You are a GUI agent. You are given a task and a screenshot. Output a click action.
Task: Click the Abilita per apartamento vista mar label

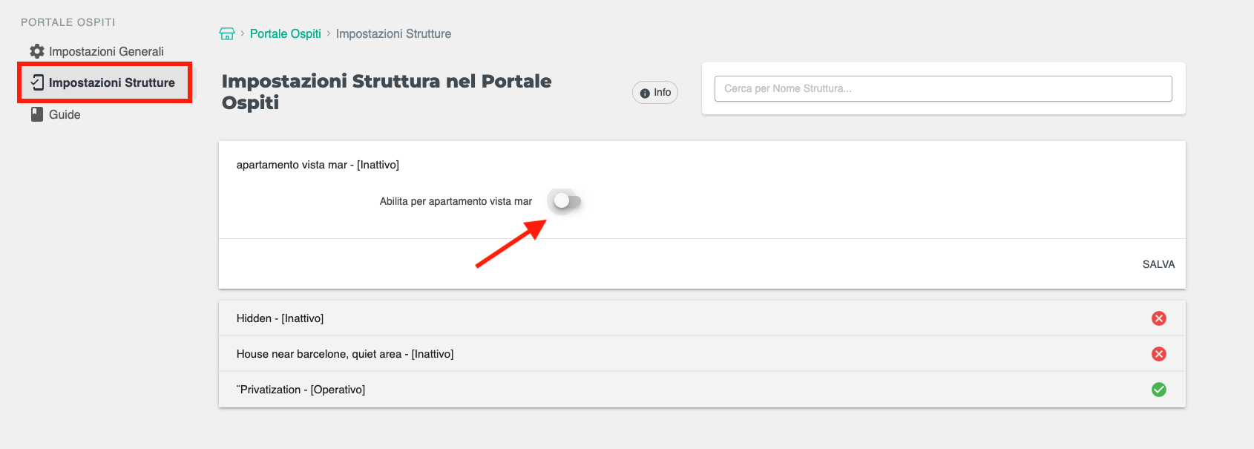coord(456,201)
